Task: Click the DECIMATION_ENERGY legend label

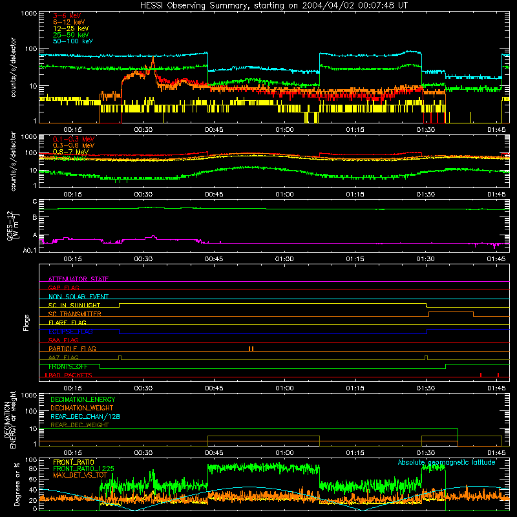Action: pos(83,399)
